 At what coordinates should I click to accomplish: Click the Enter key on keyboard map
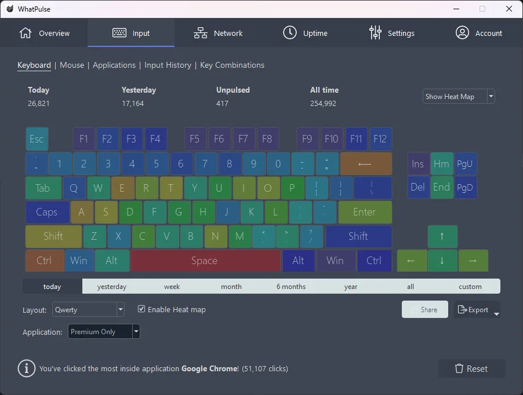click(x=364, y=212)
